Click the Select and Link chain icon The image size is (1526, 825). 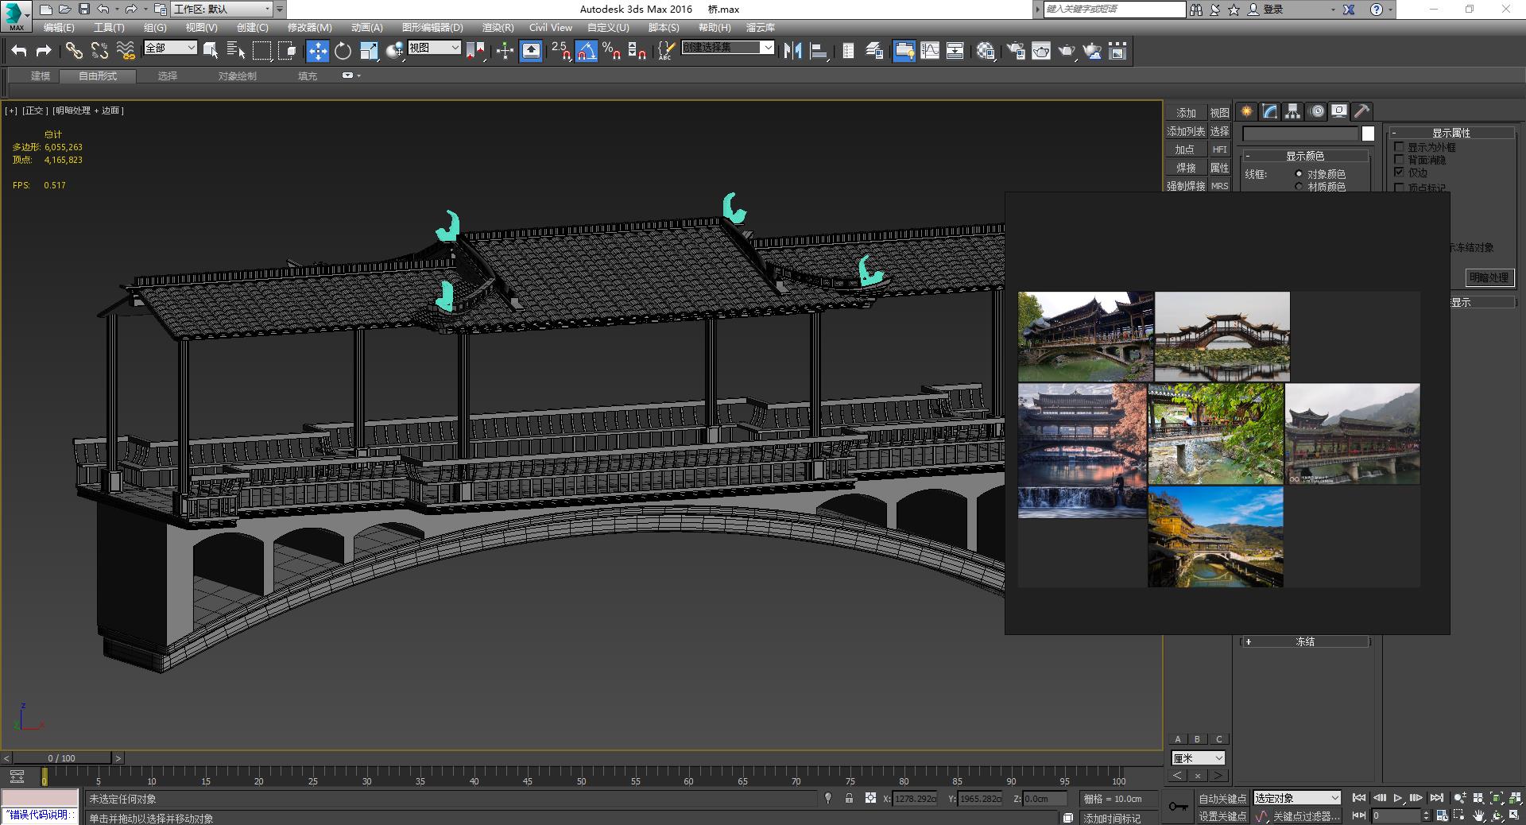(74, 52)
